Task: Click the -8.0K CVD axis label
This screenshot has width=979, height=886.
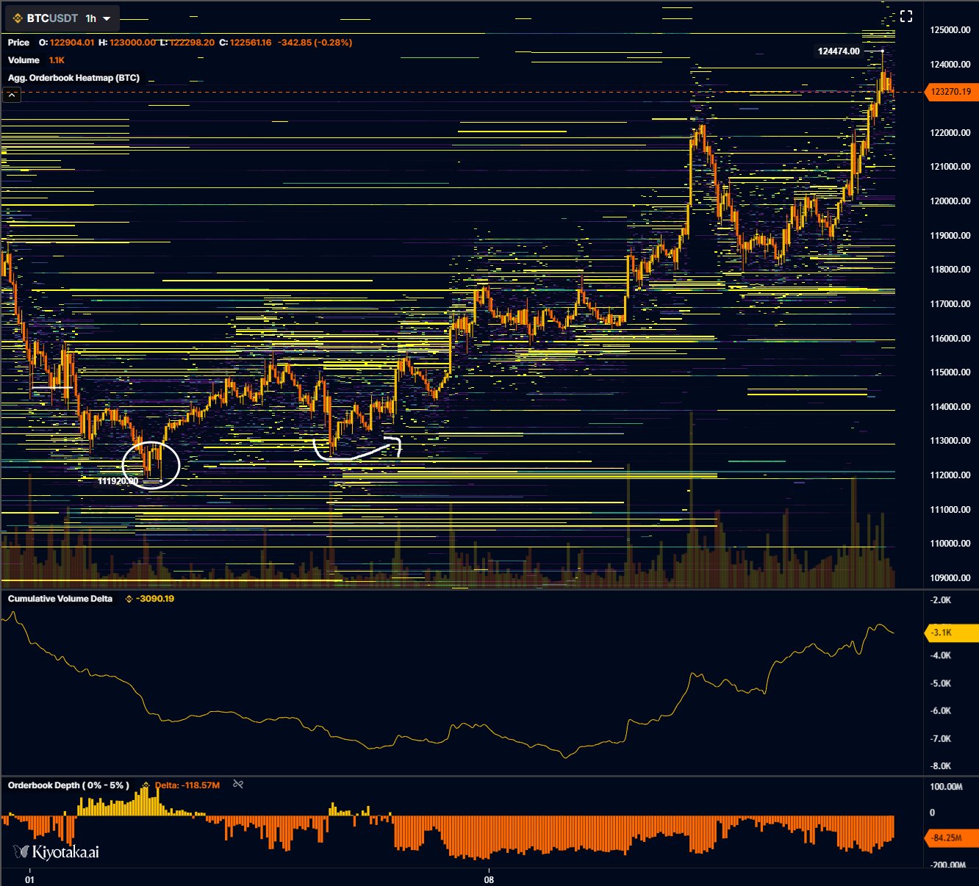Action: click(941, 766)
